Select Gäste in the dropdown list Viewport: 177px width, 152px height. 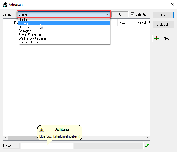tap(64, 20)
